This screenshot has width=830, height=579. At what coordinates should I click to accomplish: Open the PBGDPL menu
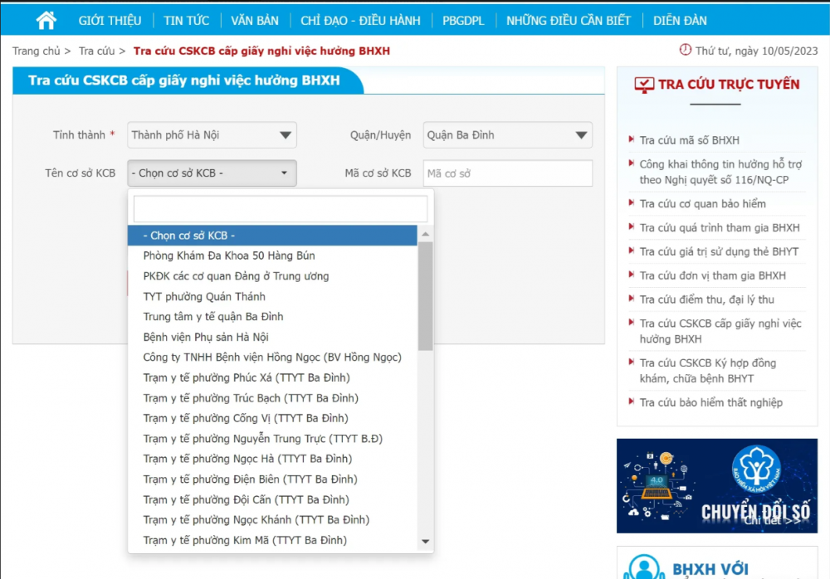(x=463, y=21)
